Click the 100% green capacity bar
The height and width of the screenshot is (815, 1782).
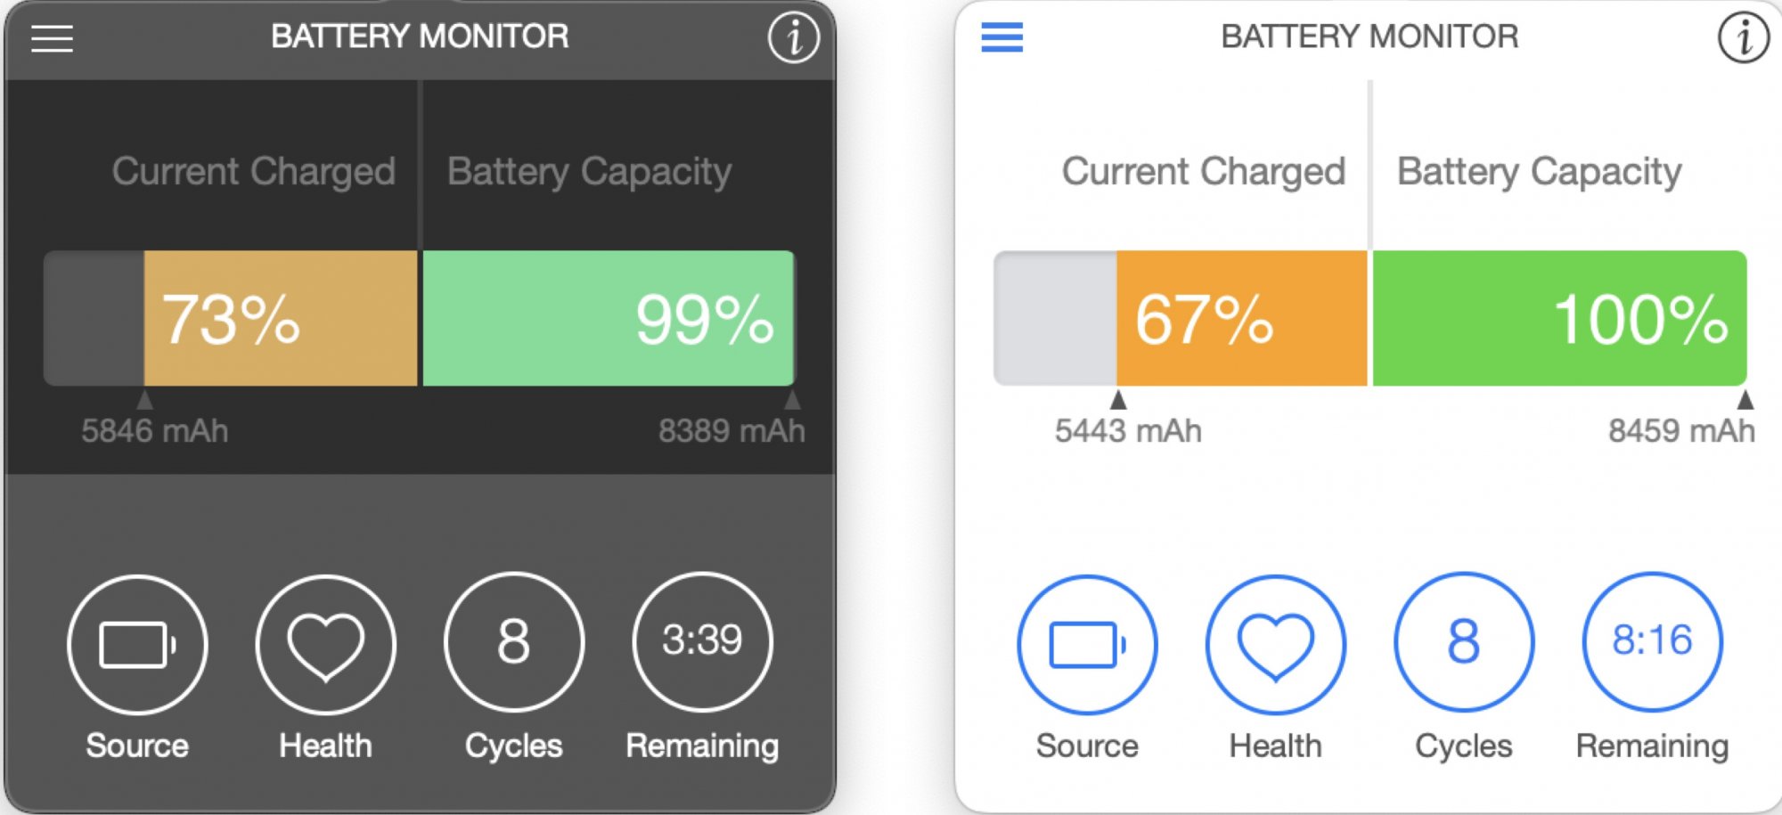coord(1559,318)
